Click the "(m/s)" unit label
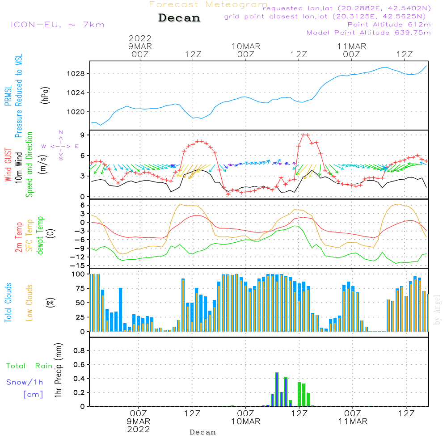Screen dimensions: 447x447 click(43, 164)
